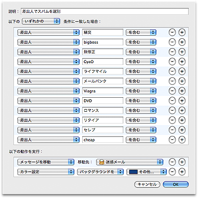Add a new row after GyaO
Screen dimensions: 198x198
[x=182, y=62]
